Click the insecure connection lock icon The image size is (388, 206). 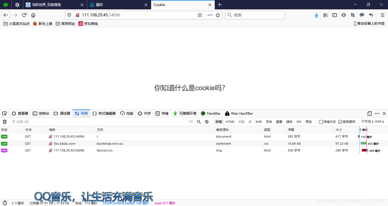[77, 15]
